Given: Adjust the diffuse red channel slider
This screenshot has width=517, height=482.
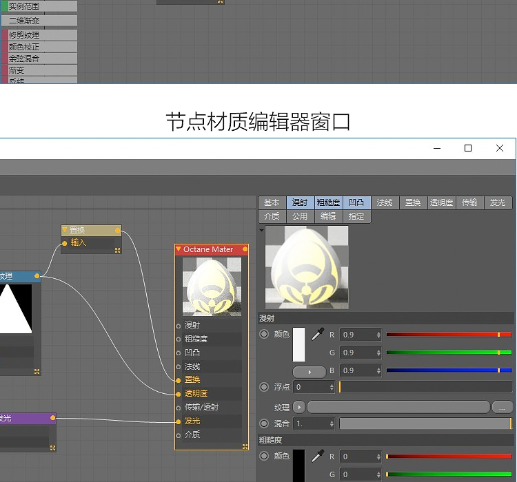Looking at the screenshot, I should click(449, 335).
